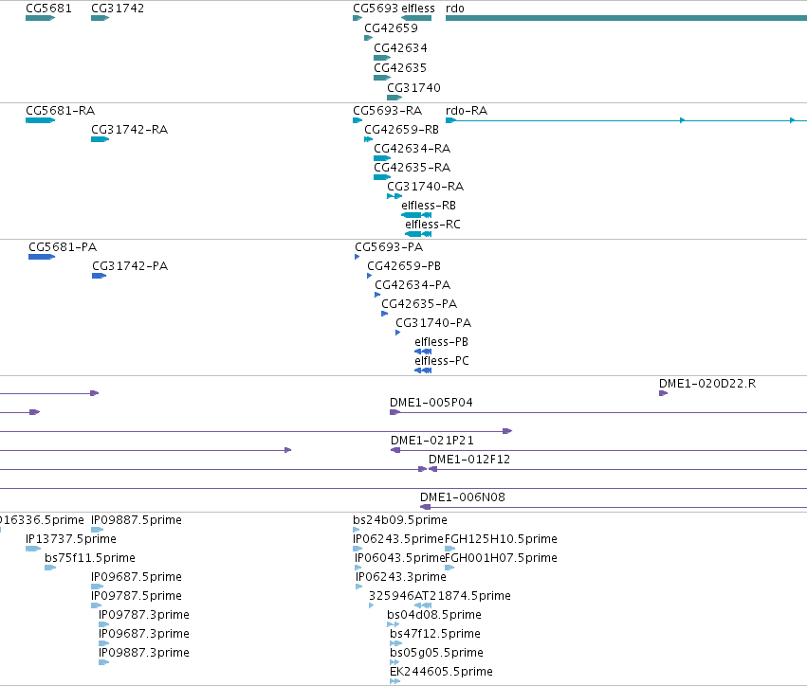Click the bs75f11.5prime EST label

click(x=90, y=558)
